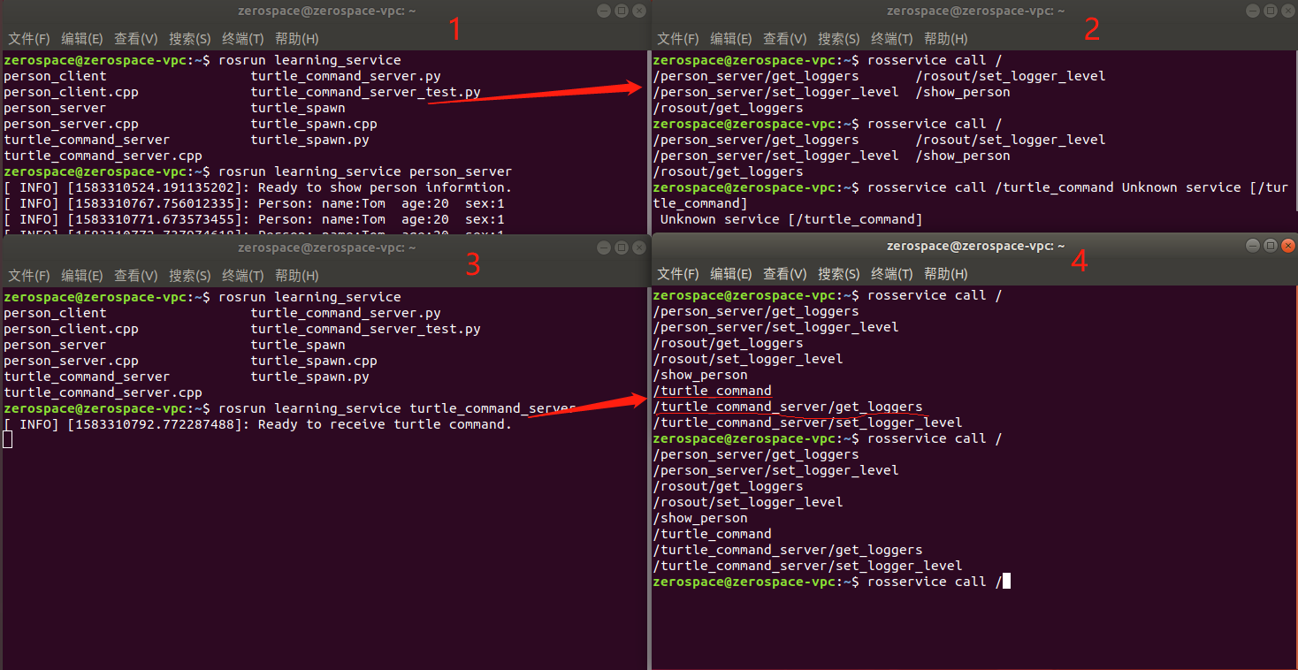Viewport: 1298px width, 670px height.
Task: Maximize the Unknown service terminal window
Action: point(1270,11)
